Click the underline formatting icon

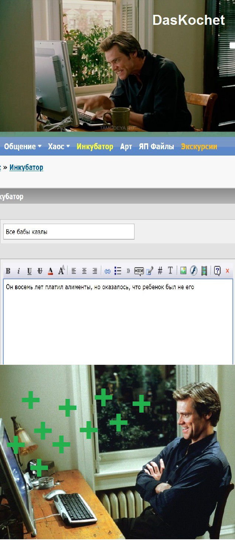click(29, 271)
